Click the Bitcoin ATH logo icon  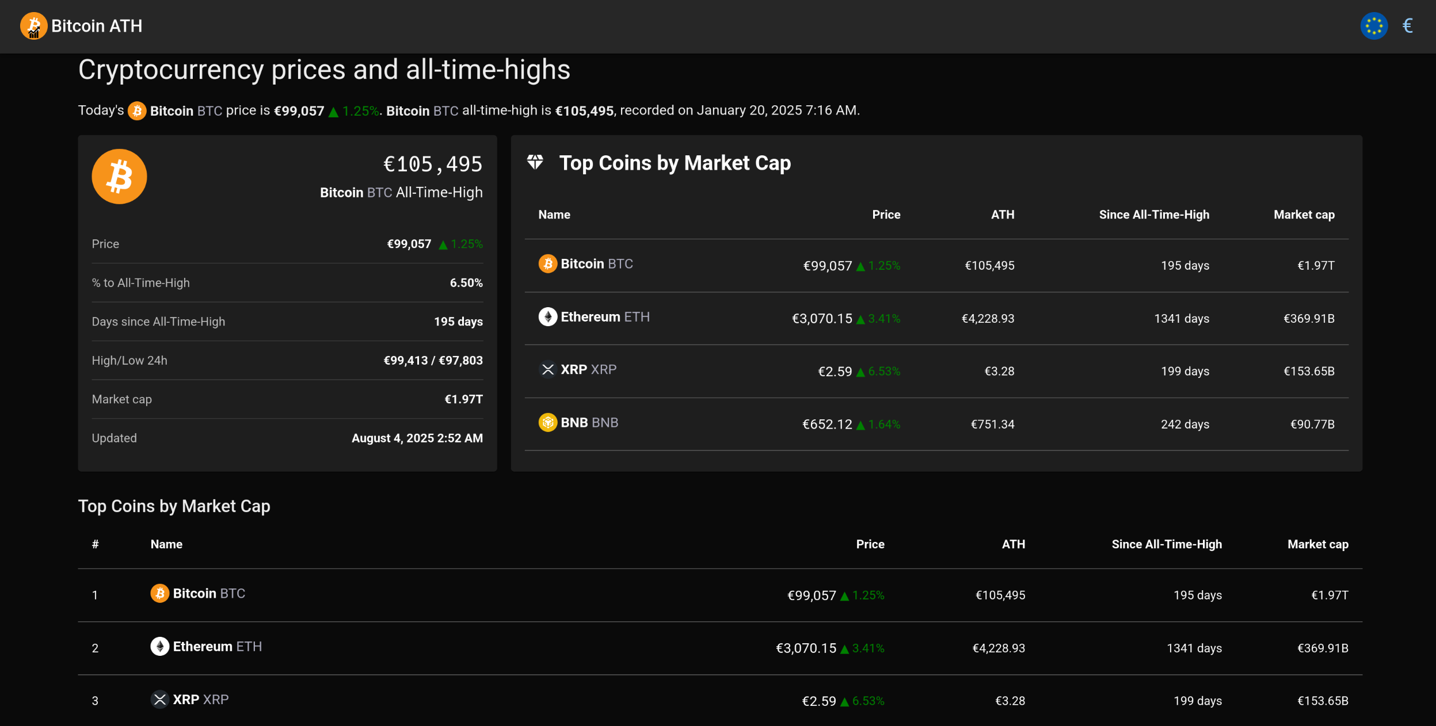[33, 26]
